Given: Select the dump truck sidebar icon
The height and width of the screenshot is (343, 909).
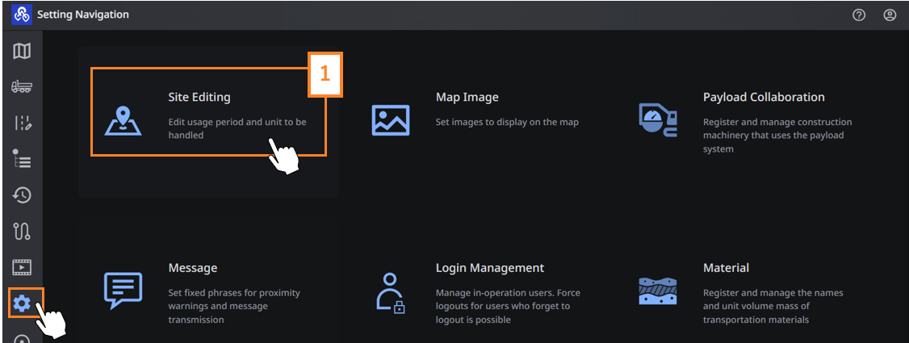Looking at the screenshot, I should (22, 87).
